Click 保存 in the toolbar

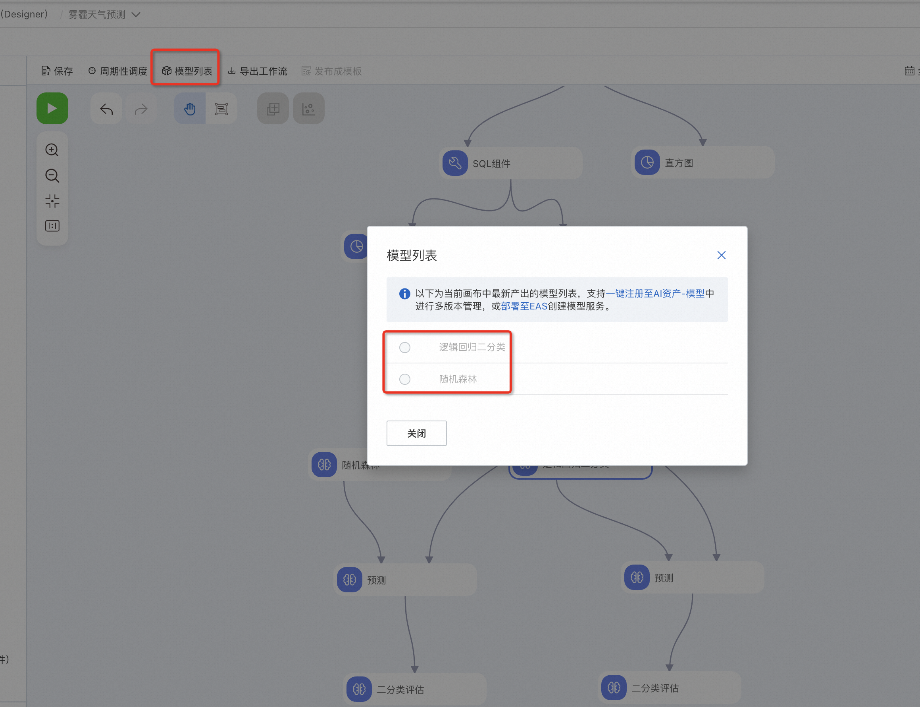pos(57,71)
